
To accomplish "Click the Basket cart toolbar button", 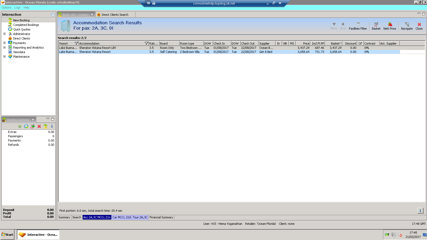I will pyautogui.click(x=376, y=26).
